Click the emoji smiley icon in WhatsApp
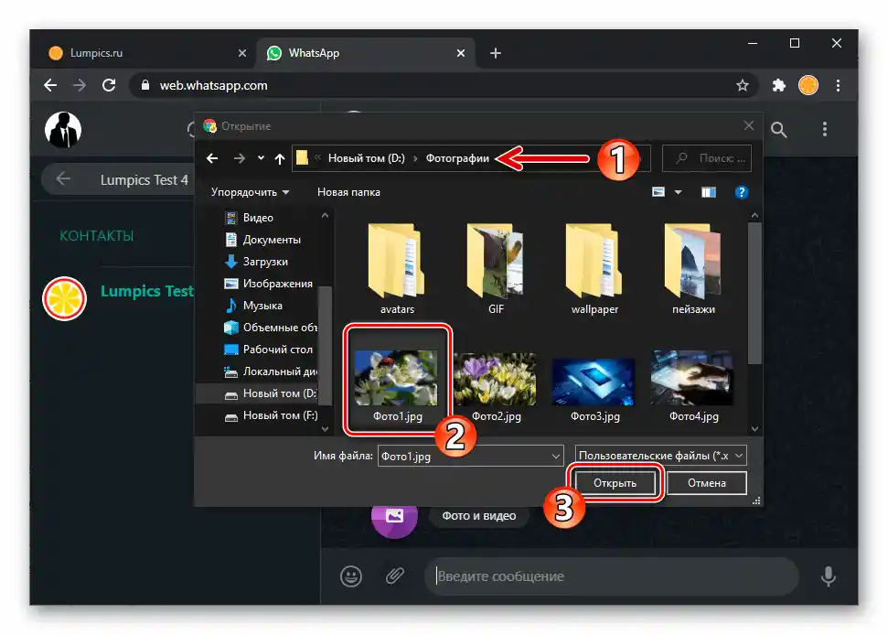 point(351,576)
